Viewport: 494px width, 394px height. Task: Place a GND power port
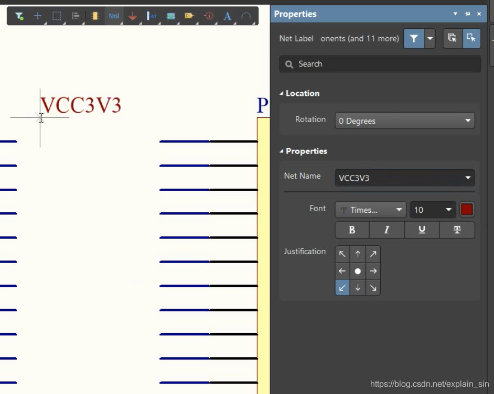point(133,16)
